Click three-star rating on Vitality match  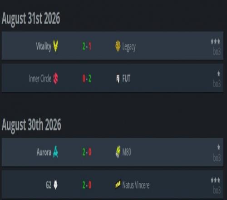[216, 41]
